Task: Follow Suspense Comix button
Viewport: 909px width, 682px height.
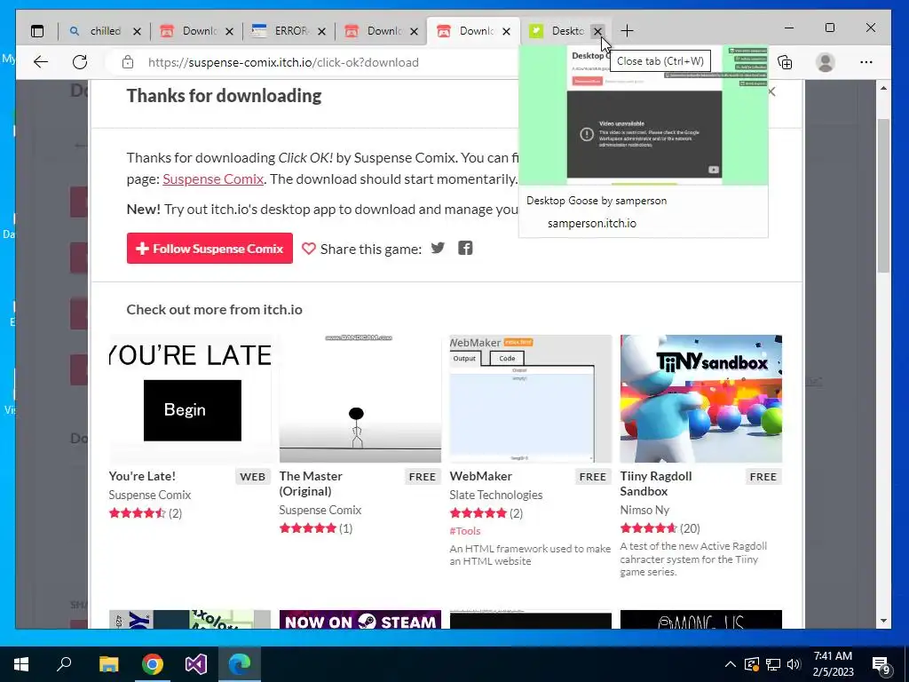Action: click(209, 249)
